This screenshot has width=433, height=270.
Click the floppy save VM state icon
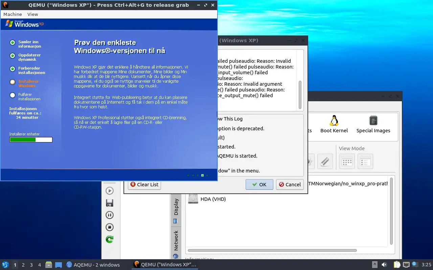[x=110, y=203]
